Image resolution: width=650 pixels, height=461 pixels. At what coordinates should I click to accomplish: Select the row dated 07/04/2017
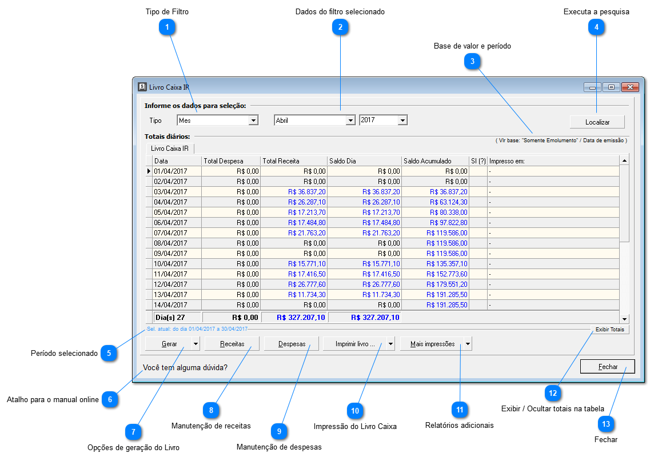tap(382, 232)
